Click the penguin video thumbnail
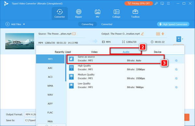195x126 pixels. [x=19, y=41]
